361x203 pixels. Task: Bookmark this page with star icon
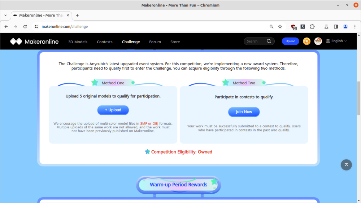(x=280, y=27)
